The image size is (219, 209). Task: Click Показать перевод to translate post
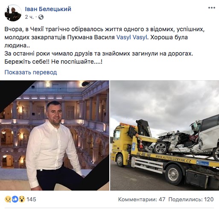pyautogui.click(x=31, y=72)
